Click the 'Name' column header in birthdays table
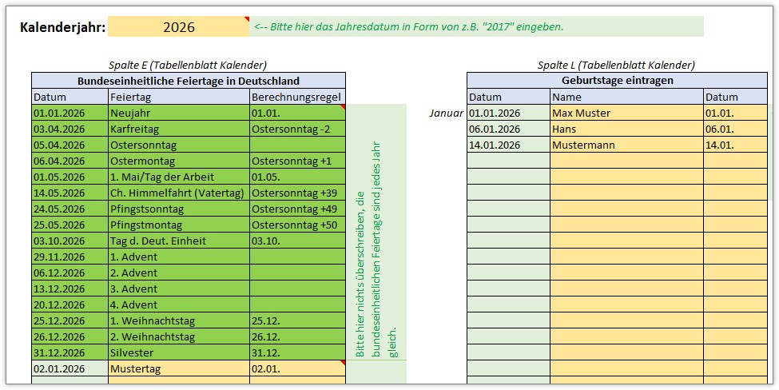779x390 pixels. 626,97
